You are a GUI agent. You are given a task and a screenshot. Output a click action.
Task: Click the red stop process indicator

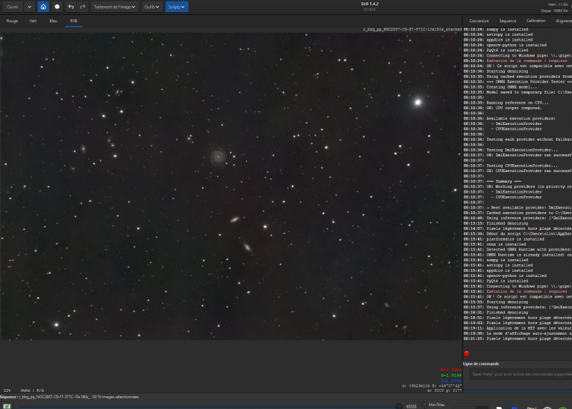tap(466, 353)
